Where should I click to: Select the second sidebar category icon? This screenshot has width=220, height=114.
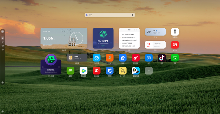tap(2, 42)
